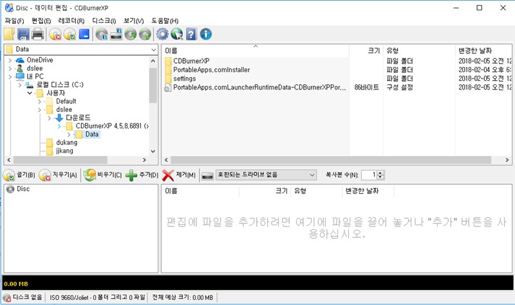Viewport: 515px width, 305px height.
Task: Click the CDBurnerXP app icon in title bar
Action: coord(9,8)
